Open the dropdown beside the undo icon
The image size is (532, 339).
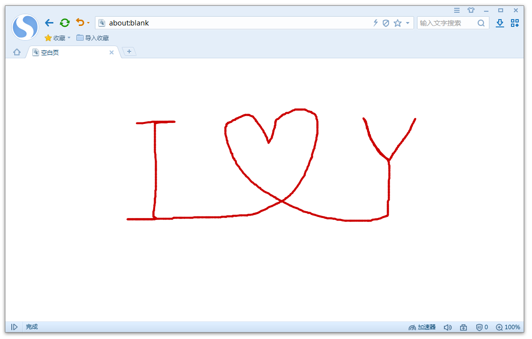click(88, 23)
